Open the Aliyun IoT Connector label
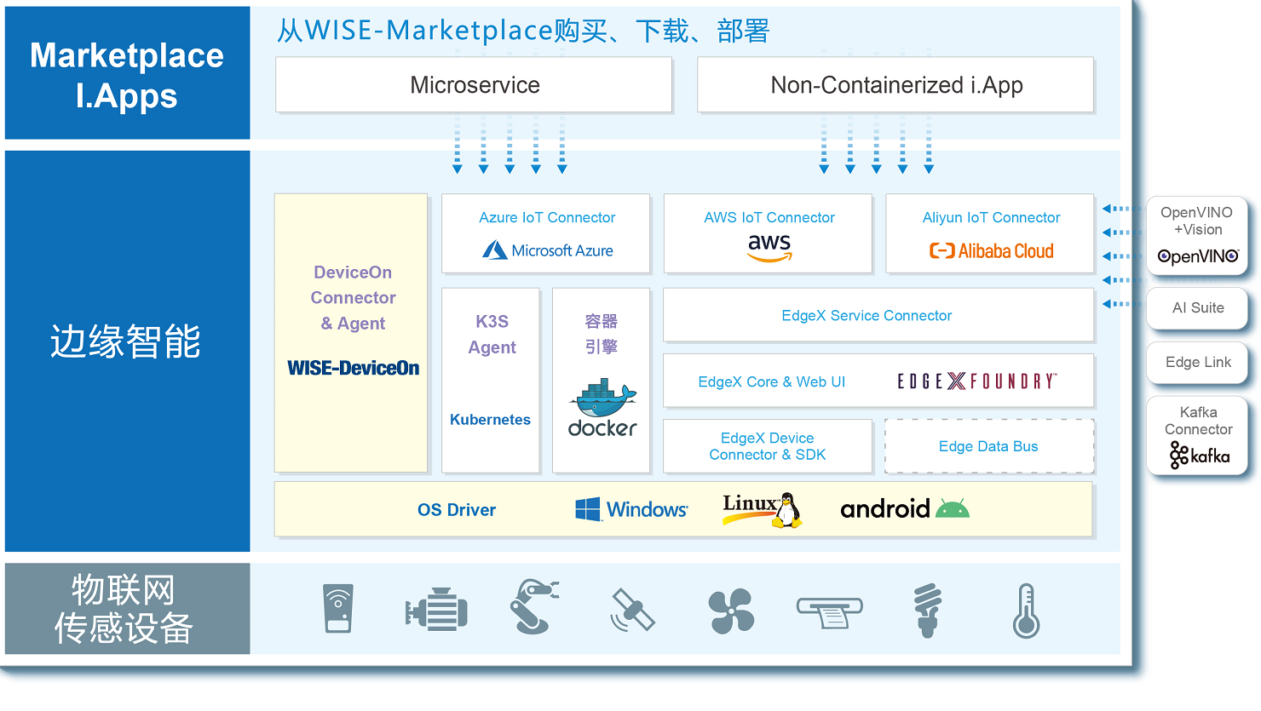Image resolution: width=1261 pixels, height=711 pixels. (x=991, y=217)
